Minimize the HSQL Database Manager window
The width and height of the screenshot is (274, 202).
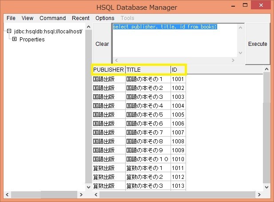[x=233, y=6]
